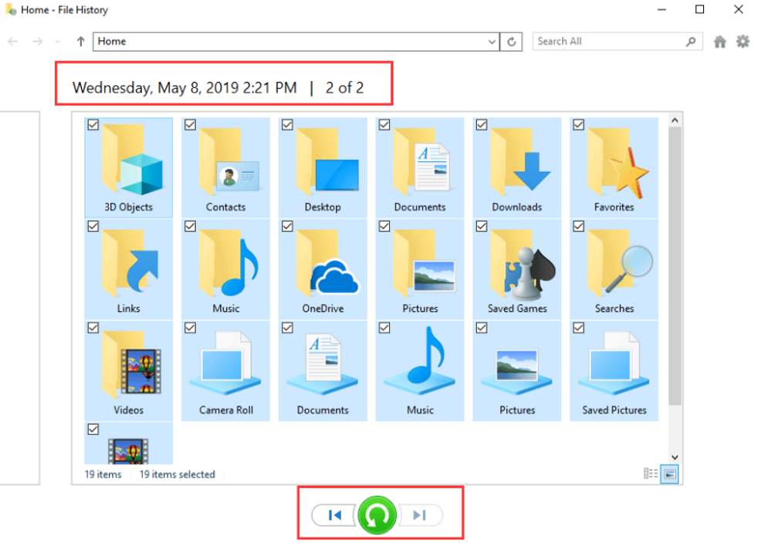The width and height of the screenshot is (758, 543).
Task: Expand the address bar dropdown
Action: 492,42
